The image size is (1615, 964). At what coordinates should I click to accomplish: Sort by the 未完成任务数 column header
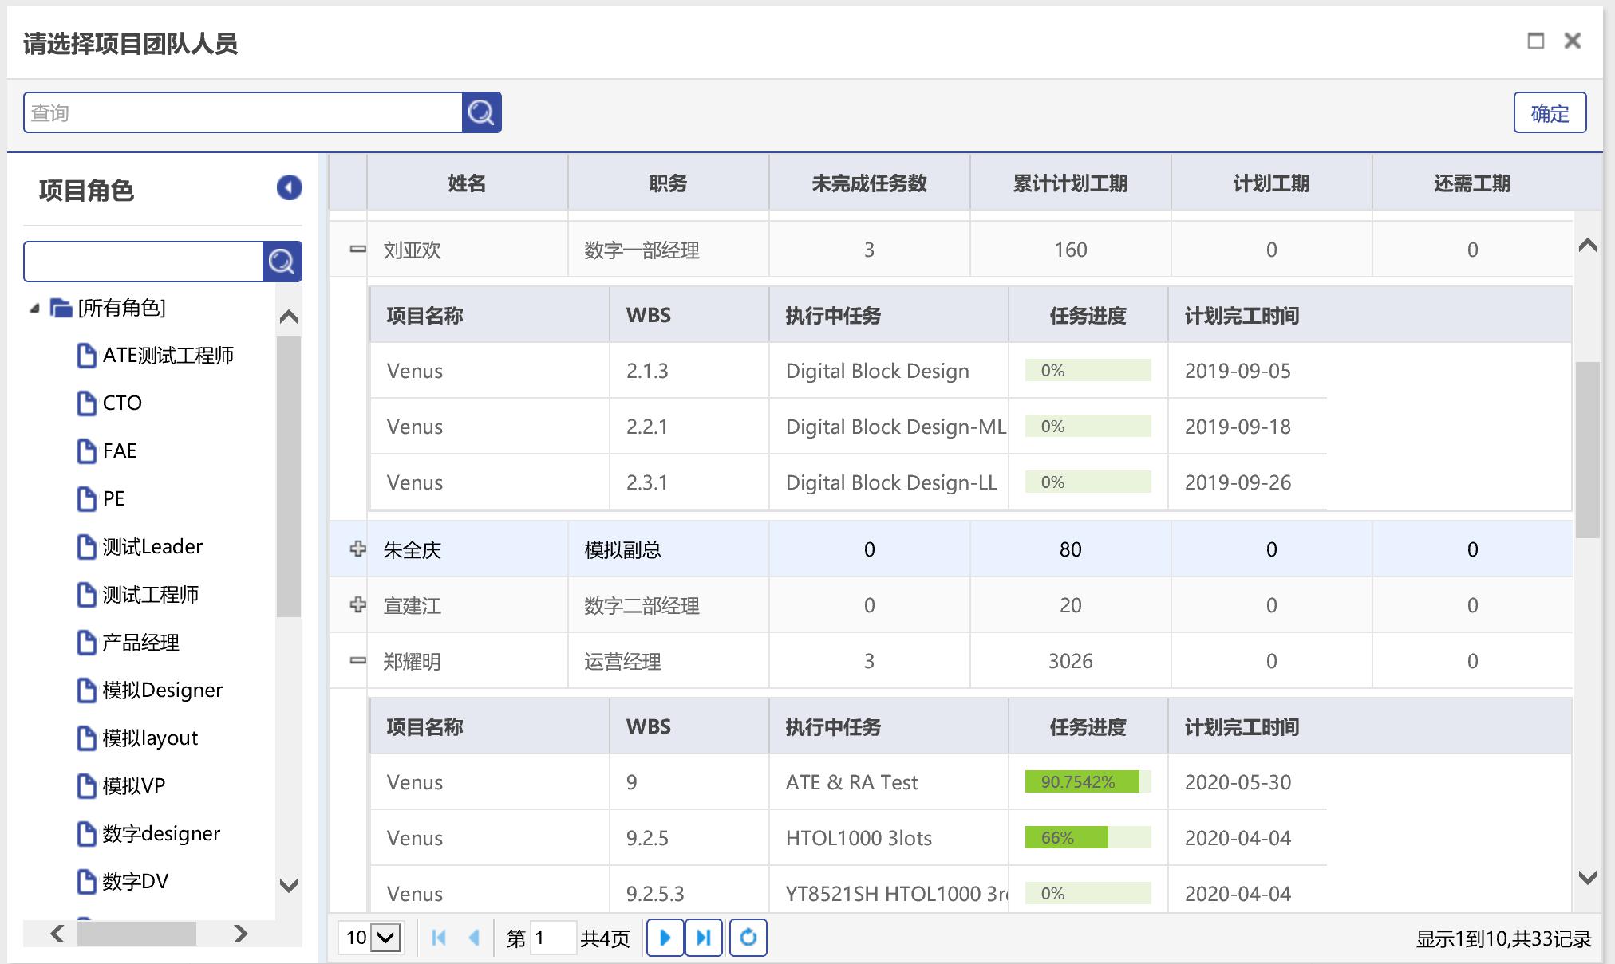coord(869,183)
